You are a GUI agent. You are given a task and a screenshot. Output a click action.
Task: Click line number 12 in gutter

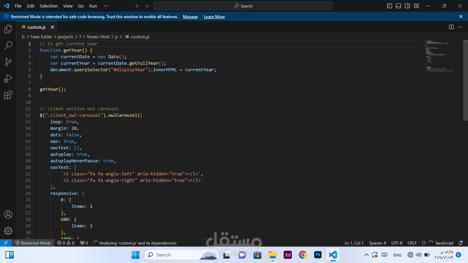28,115
